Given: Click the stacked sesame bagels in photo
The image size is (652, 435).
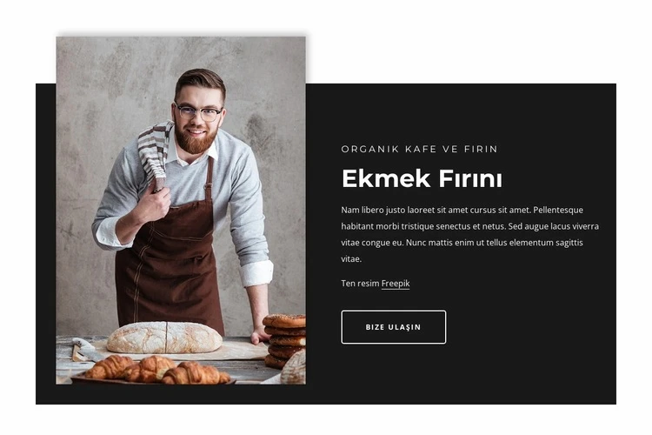Looking at the screenshot, I should point(285,340).
